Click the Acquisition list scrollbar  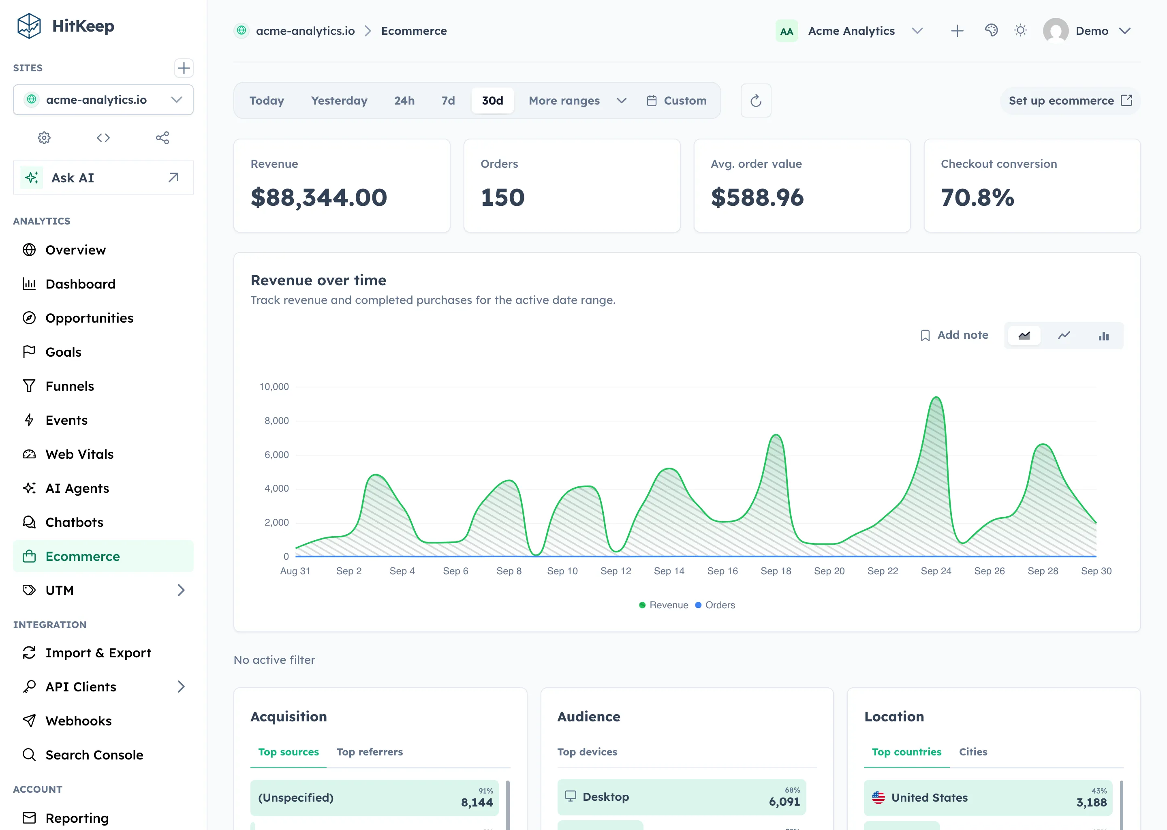[507, 804]
